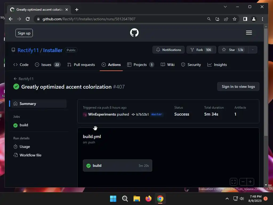Star the repository
This screenshot has height=205, width=273.
233,50
